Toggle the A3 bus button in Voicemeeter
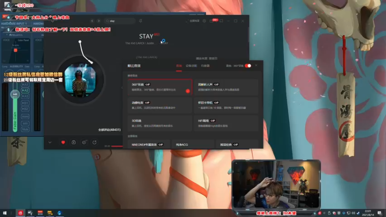The image size is (386, 217). (x=25, y=96)
